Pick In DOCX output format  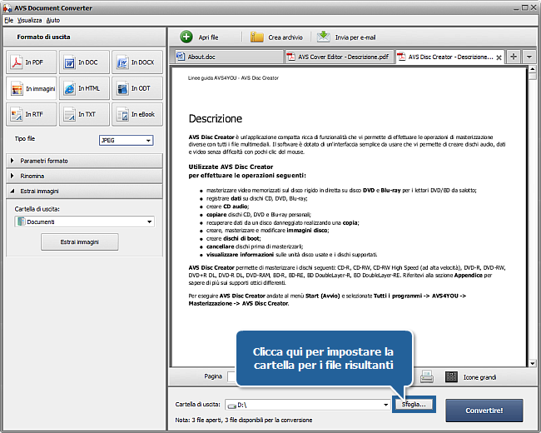(137, 62)
